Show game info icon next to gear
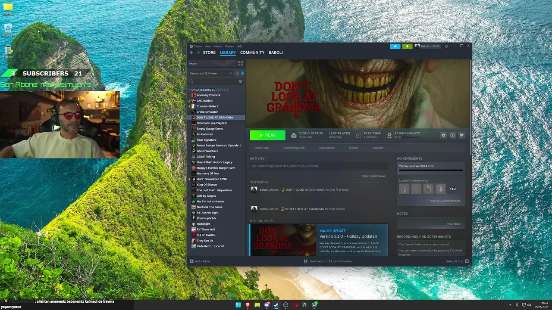This screenshot has height=310, width=552. pos(452,135)
